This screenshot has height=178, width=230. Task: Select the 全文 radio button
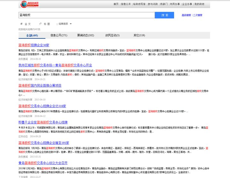click(x=22, y=24)
